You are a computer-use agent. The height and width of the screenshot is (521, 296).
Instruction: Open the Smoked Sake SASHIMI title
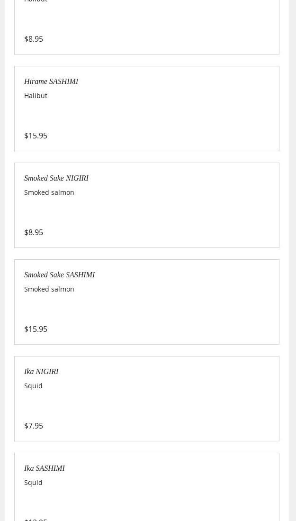coord(59,275)
